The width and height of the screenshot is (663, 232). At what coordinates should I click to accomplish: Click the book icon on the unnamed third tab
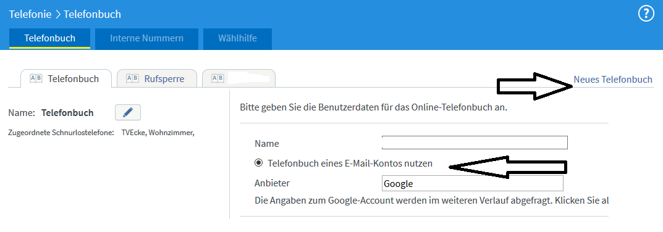tap(217, 78)
